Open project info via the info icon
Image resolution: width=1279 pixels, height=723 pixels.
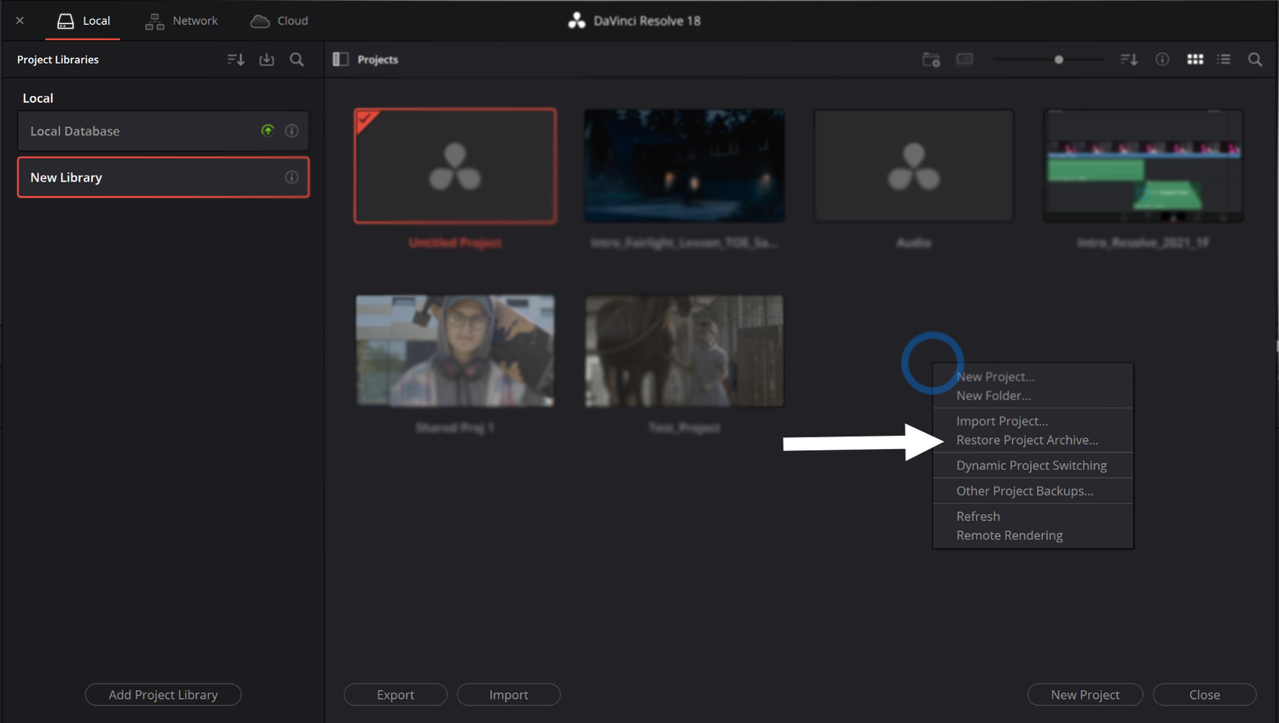1161,59
